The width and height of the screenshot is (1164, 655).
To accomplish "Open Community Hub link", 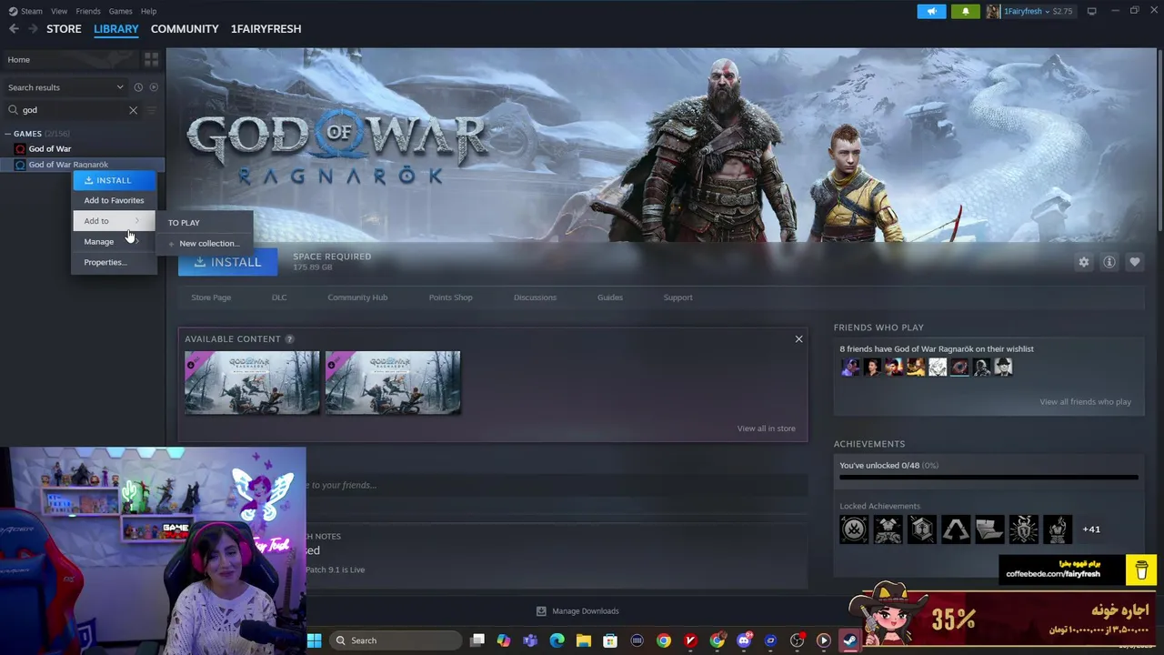I will (x=357, y=297).
